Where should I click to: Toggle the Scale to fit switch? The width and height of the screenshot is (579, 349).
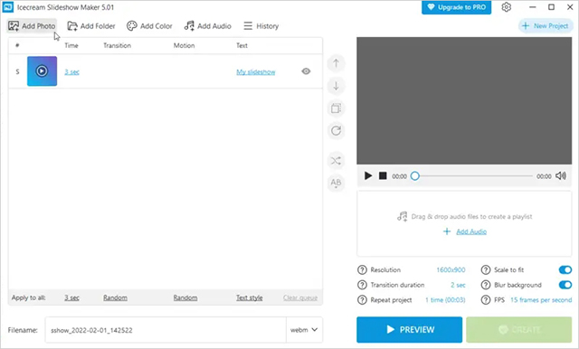click(565, 269)
